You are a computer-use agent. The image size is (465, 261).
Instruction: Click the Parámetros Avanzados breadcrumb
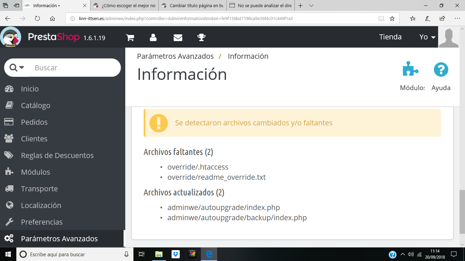(x=175, y=56)
